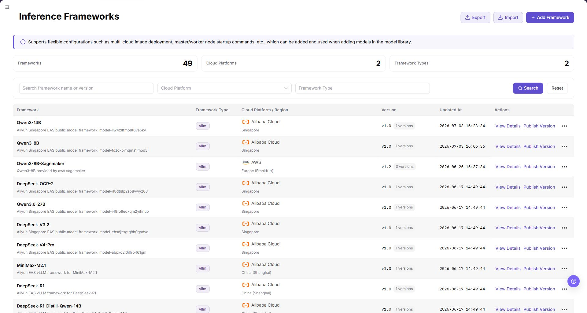The width and height of the screenshot is (587, 313).
Task: Click the vllm tag in Qwen3-8B-Sagemaker row
Action: point(202,167)
